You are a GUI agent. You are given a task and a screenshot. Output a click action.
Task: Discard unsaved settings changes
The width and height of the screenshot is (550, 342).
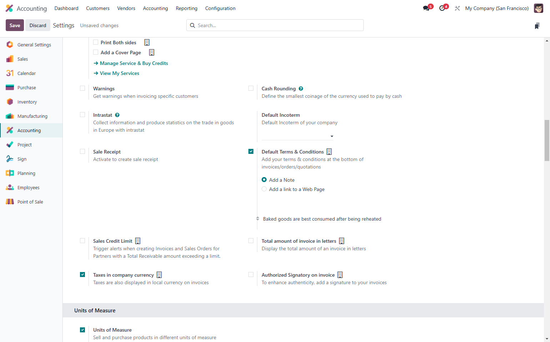(38, 25)
